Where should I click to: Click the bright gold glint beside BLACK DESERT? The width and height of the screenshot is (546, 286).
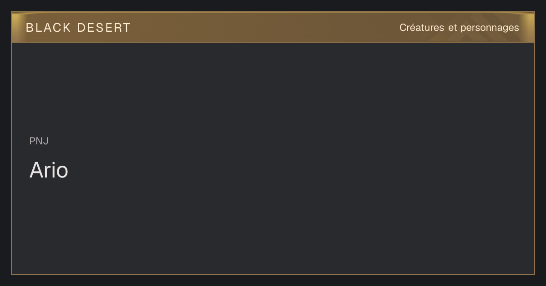tap(17, 27)
